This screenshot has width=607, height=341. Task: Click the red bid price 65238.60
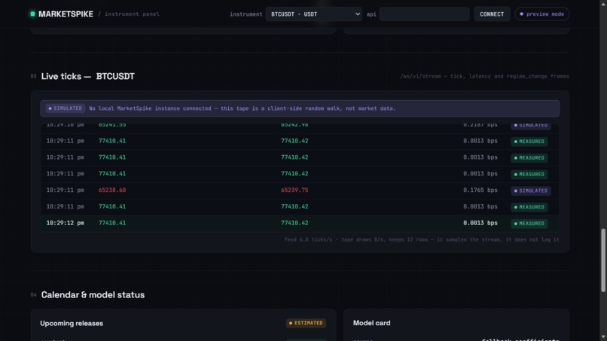pos(112,190)
